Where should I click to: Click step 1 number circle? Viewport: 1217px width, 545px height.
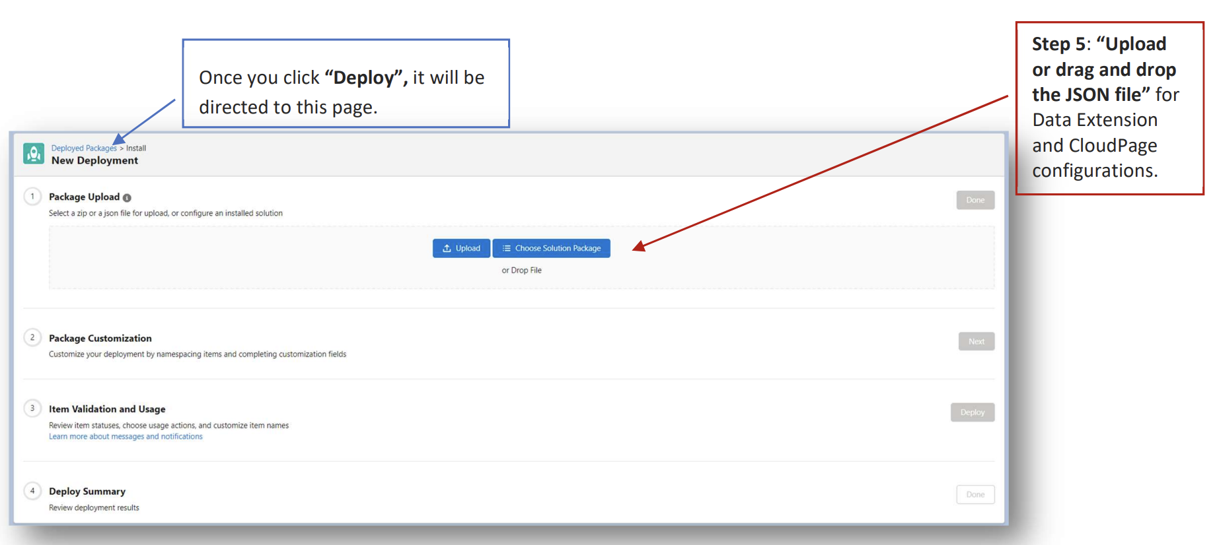(32, 197)
